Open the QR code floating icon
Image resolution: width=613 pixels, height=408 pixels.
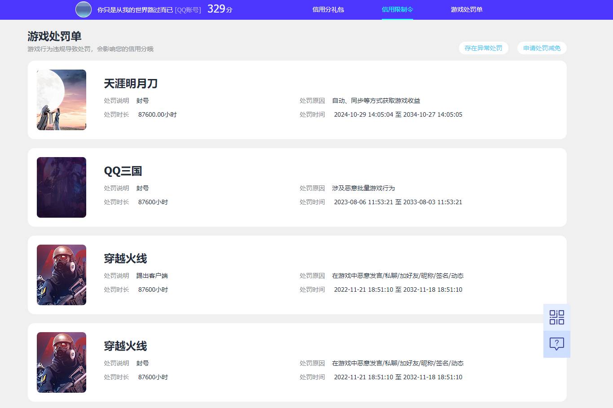[x=556, y=317]
